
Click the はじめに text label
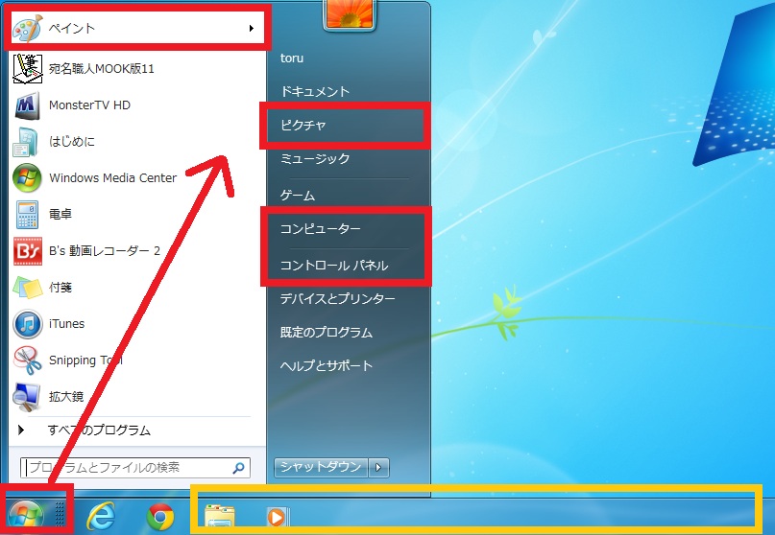click(72, 142)
